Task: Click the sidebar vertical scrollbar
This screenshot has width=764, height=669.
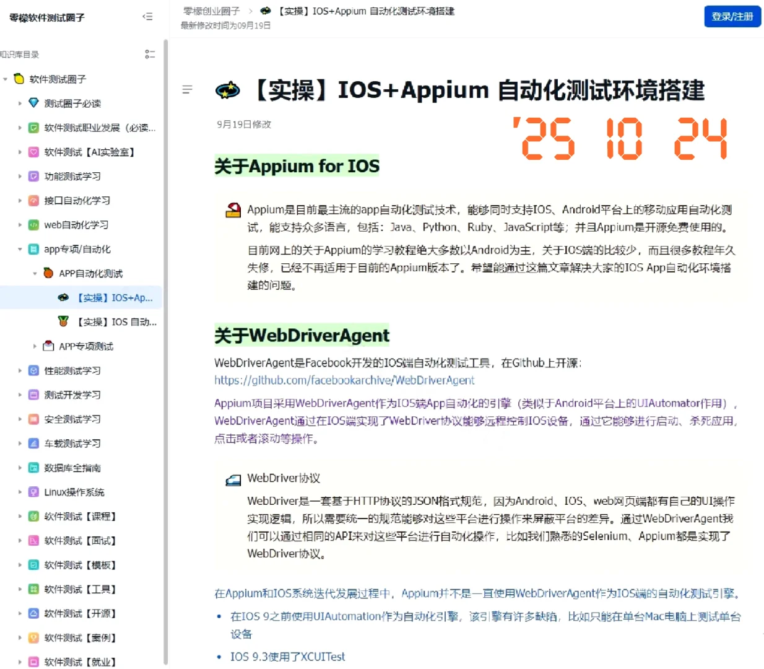Action: tap(165, 351)
